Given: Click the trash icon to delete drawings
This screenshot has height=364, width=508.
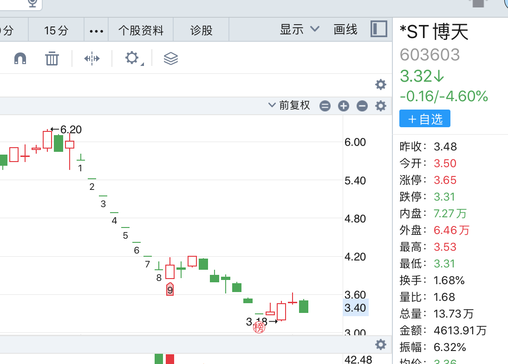Looking at the screenshot, I should (52, 58).
